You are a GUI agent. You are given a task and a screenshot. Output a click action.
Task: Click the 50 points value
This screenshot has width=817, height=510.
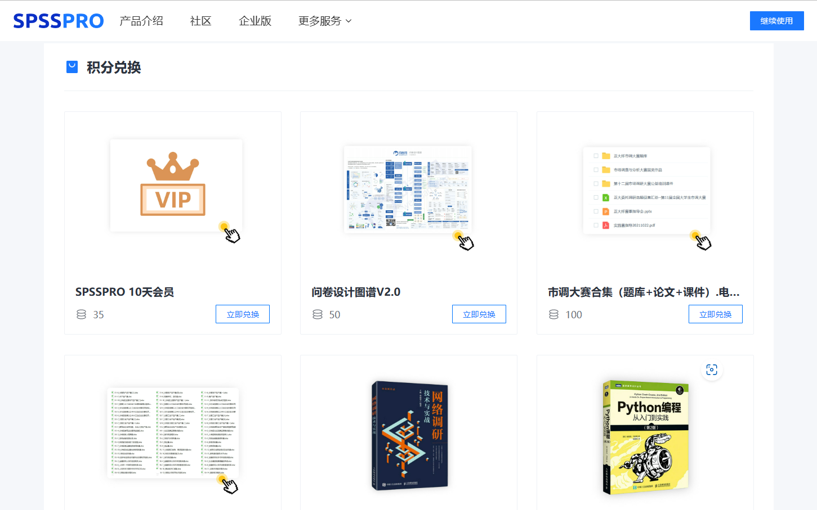tap(335, 315)
